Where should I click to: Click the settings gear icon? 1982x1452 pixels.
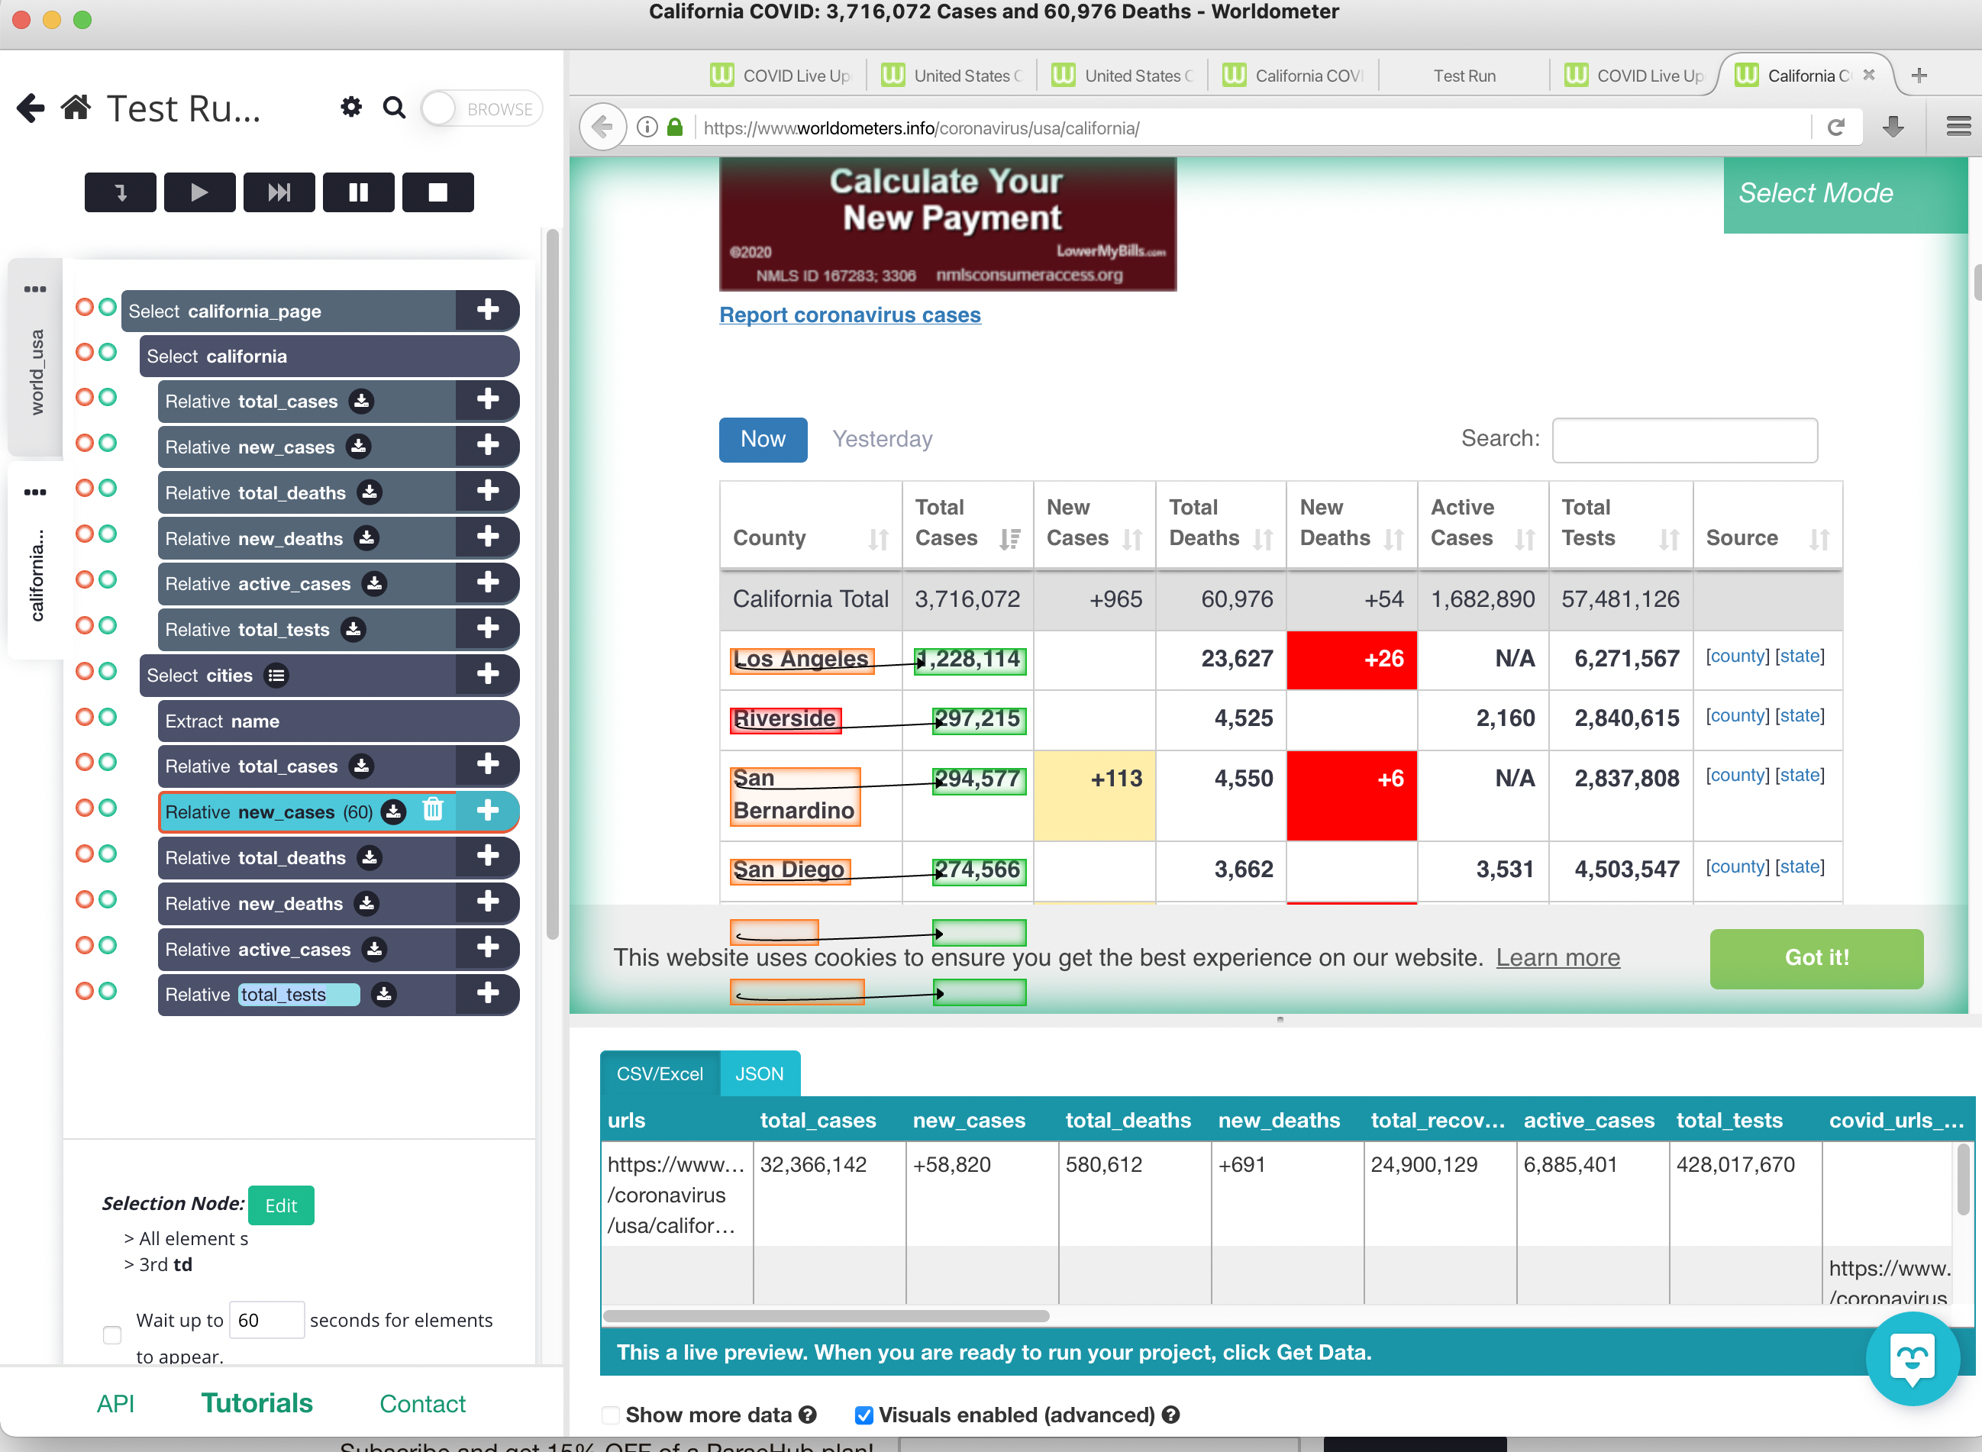350,107
